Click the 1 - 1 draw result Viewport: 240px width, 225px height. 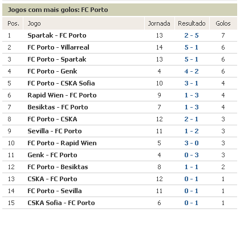(x=192, y=167)
